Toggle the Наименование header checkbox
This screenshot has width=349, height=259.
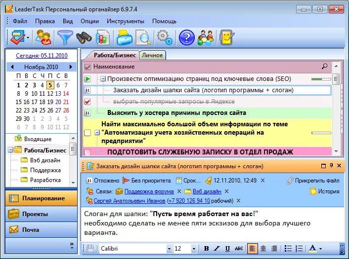tap(87, 67)
